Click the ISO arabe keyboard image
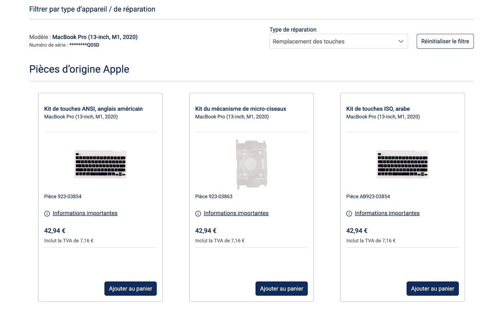This screenshot has height=313, width=502. (403, 164)
